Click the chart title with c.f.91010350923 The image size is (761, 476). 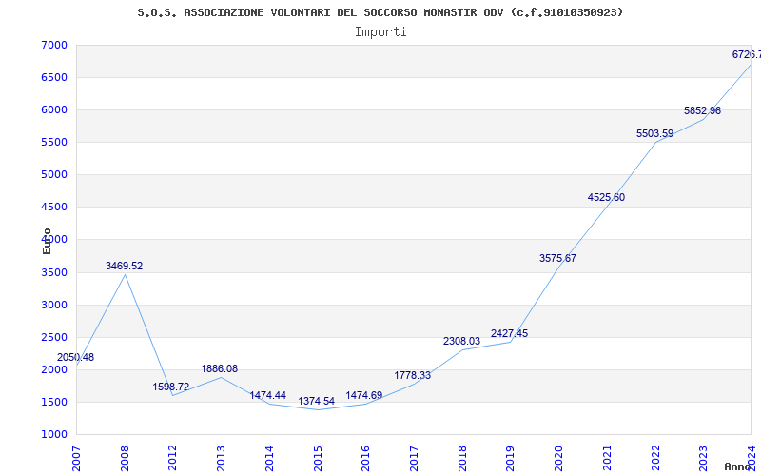380,12
